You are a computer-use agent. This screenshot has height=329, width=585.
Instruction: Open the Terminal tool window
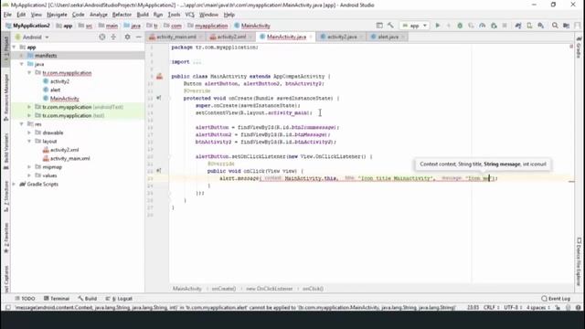[x=57, y=299]
